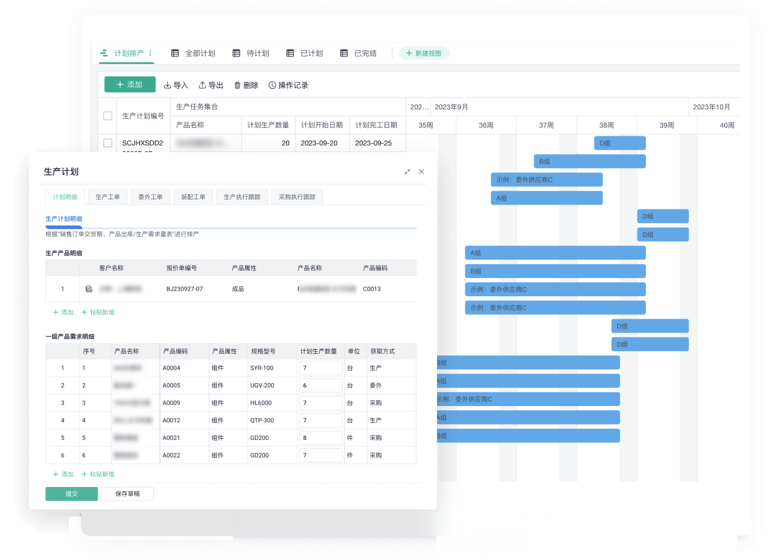Check the SCJHXSDD2 row checkbox
Screen dimensions: 769x560
tap(108, 143)
